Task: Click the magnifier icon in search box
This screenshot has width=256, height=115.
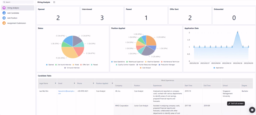Action: [x=4, y=2]
